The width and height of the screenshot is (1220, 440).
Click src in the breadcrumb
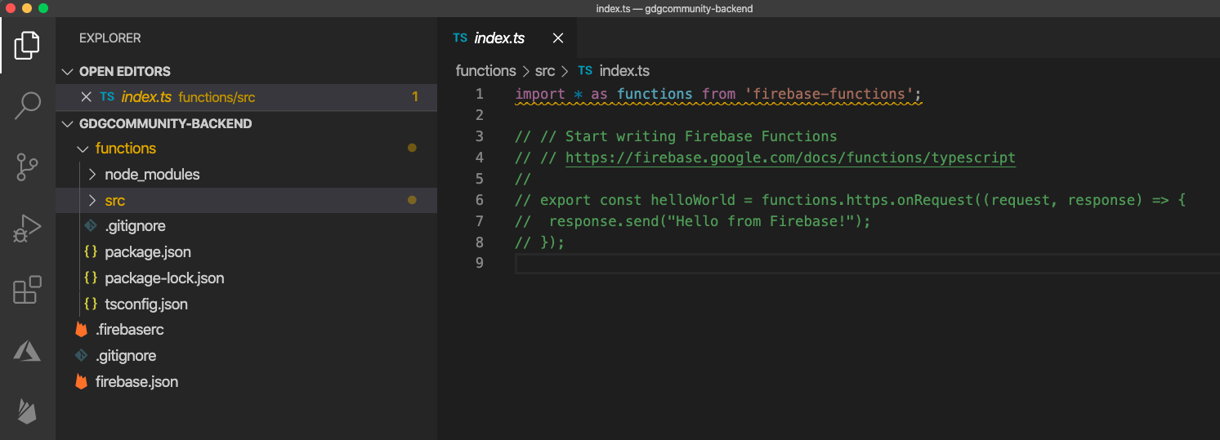click(x=545, y=71)
